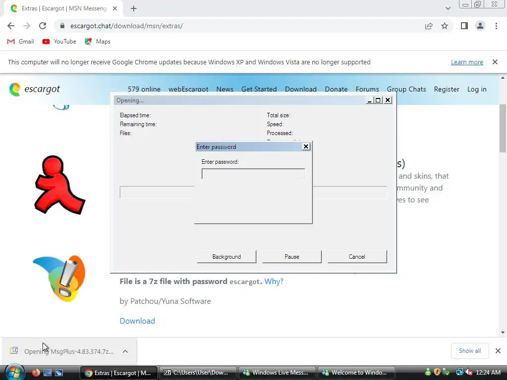Open the Windows Start orb
The image size is (507, 380).
tap(14, 372)
